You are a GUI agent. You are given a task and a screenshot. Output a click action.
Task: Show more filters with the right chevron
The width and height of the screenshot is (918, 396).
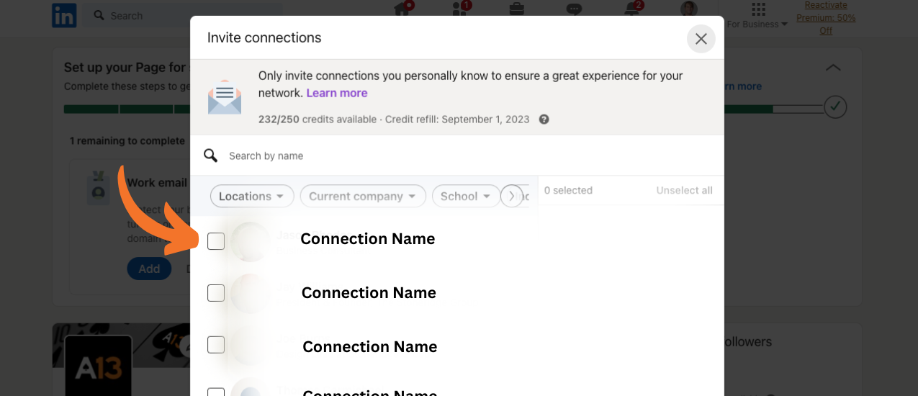click(x=512, y=196)
